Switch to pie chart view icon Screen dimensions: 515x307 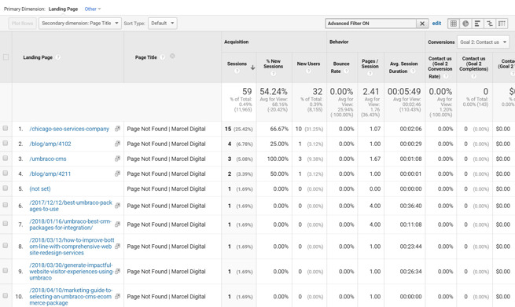pyautogui.click(x=465, y=24)
